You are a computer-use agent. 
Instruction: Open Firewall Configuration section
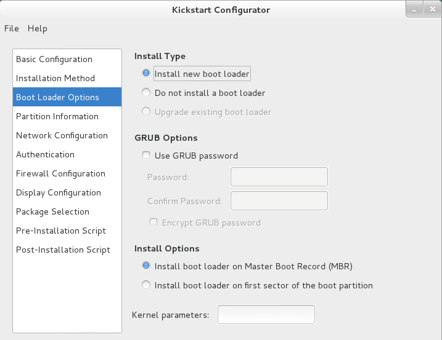tap(60, 173)
